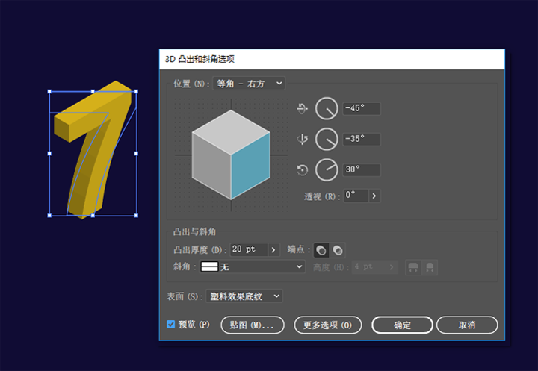The image size is (538, 371).
Task: Select the solid cap (端点) icon
Action: coord(321,250)
